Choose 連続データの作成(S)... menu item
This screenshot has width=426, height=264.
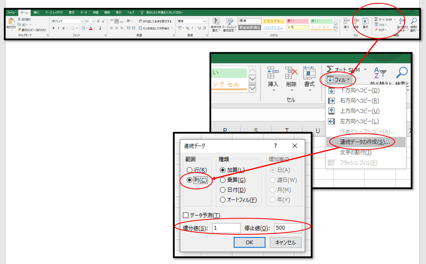[x=365, y=142]
